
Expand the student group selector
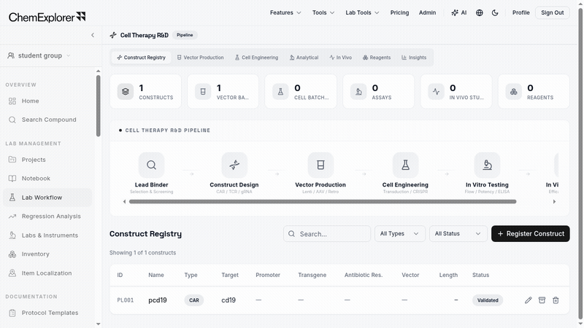[x=39, y=55]
